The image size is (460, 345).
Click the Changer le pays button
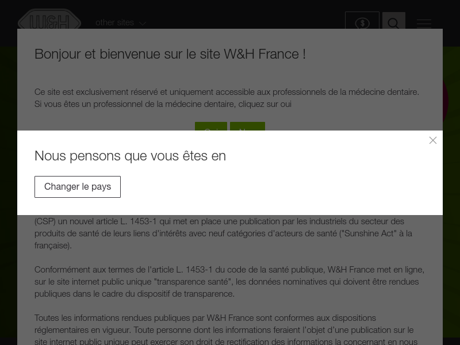pos(78,187)
